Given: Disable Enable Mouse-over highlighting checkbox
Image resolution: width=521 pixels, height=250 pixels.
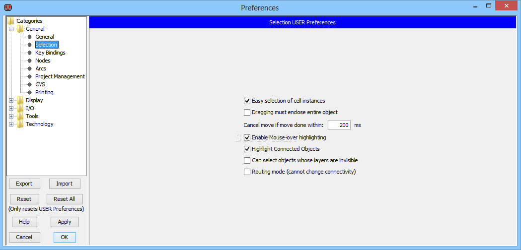Looking at the screenshot, I should point(247,137).
